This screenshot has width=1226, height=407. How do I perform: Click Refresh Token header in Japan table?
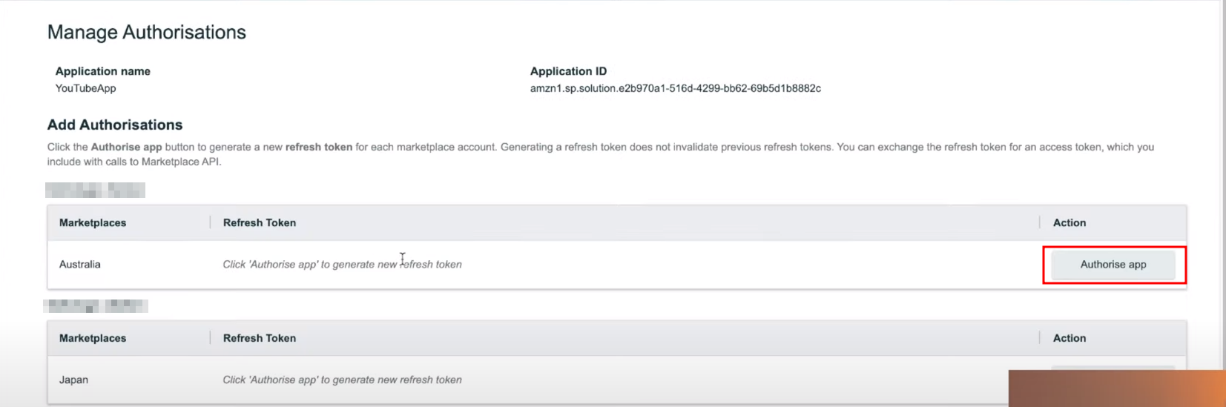tap(260, 338)
